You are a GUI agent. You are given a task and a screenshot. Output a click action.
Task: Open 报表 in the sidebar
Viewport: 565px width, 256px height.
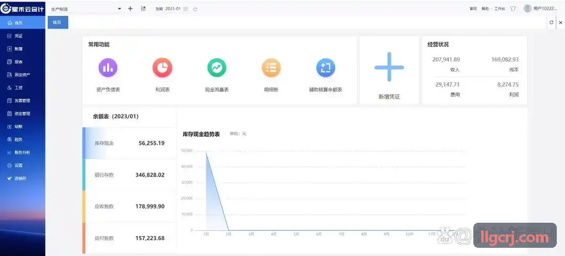coord(23,62)
